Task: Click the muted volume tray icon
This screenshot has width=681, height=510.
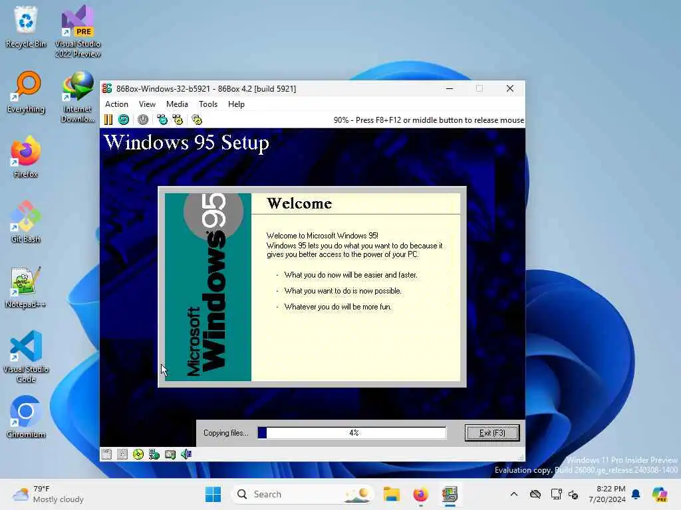Action: pos(573,494)
